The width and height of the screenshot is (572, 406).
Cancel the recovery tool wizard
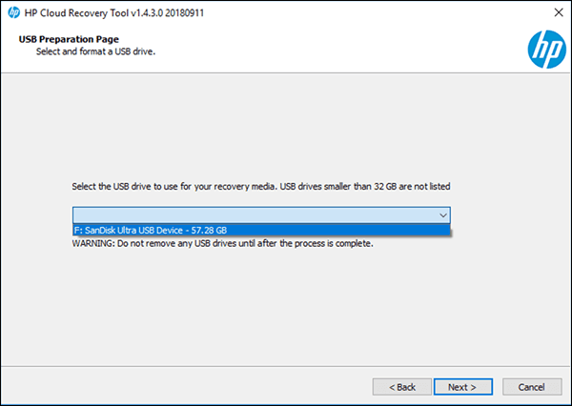tap(531, 387)
